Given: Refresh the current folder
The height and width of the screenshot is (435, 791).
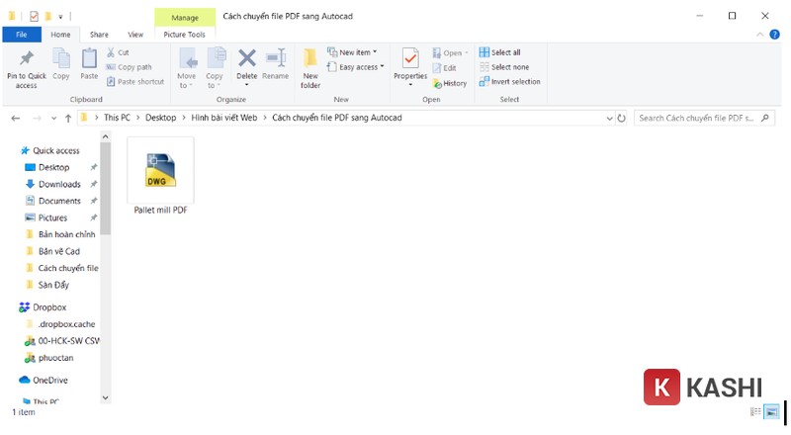Looking at the screenshot, I should (622, 118).
